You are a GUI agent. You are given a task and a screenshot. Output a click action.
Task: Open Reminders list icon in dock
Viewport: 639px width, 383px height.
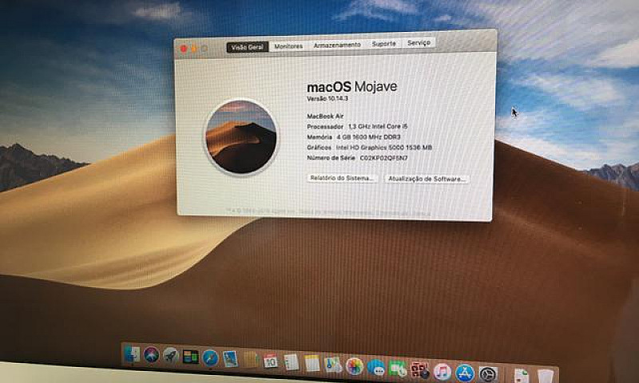pyautogui.click(x=291, y=362)
